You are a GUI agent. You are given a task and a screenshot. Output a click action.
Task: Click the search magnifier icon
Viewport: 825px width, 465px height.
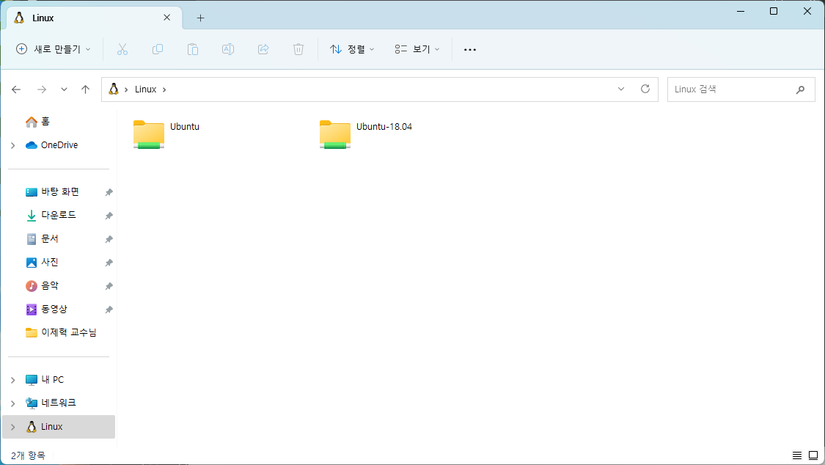click(x=800, y=89)
